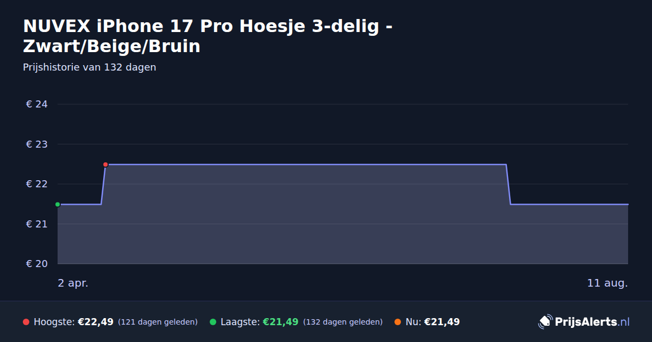Select the € 22 axis label

[37, 184]
